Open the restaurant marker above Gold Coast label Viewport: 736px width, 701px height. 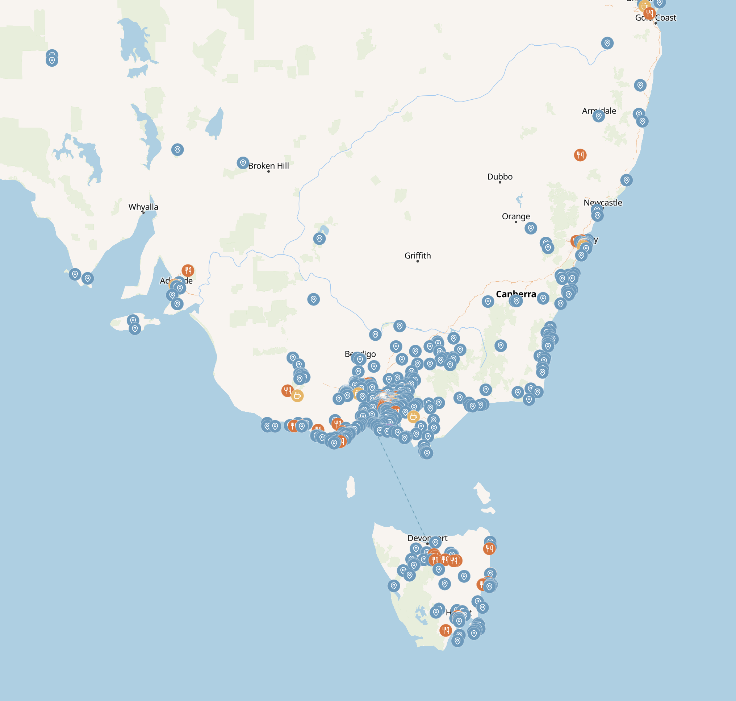pos(650,13)
